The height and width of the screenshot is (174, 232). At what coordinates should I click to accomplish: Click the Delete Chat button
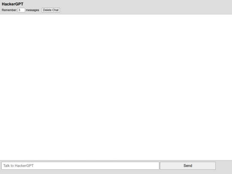[x=51, y=10]
